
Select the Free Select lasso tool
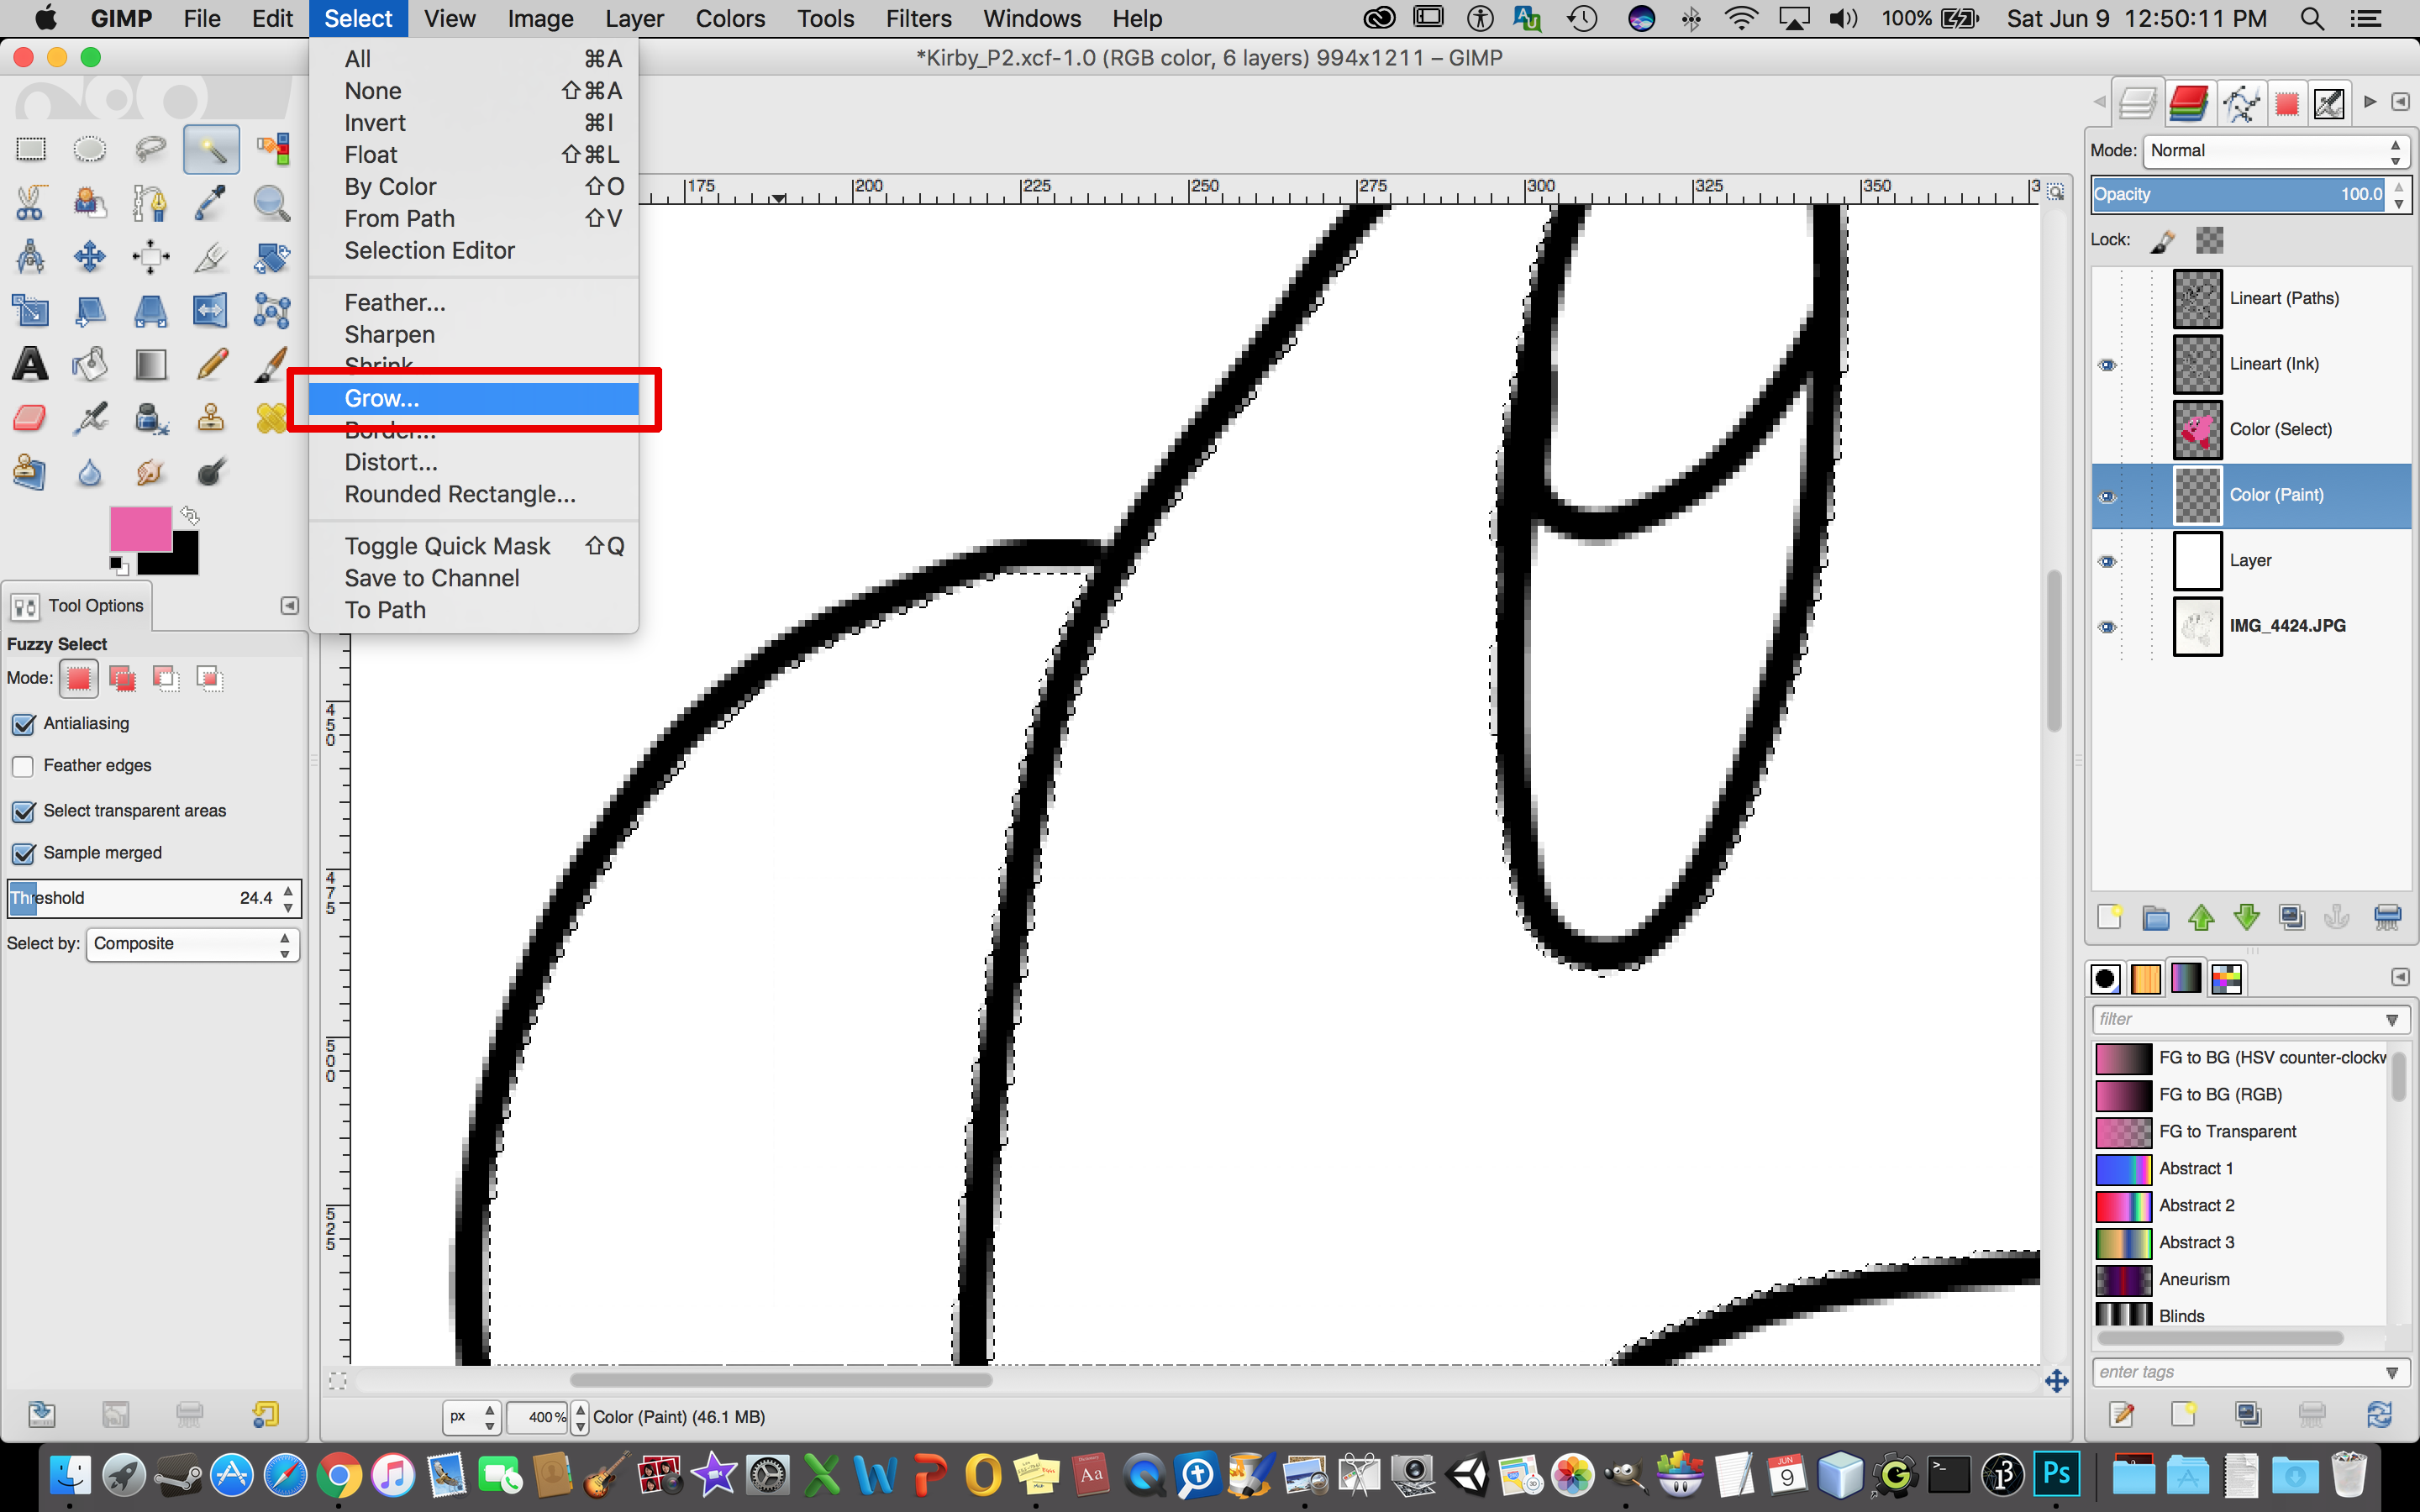[x=150, y=149]
